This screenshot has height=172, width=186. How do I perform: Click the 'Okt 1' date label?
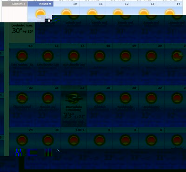[x=80, y=130]
